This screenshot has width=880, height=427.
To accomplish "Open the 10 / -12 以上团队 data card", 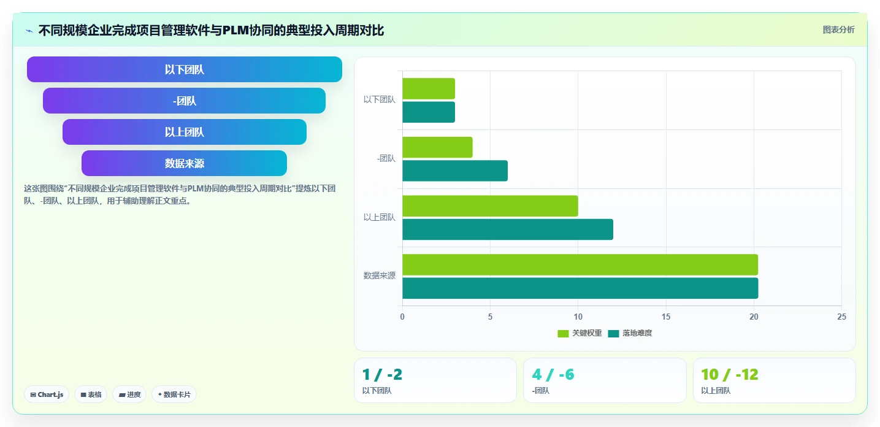I will (x=774, y=380).
